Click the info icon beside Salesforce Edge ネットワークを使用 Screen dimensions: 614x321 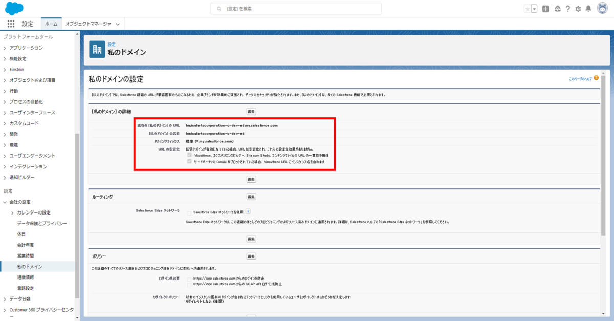tap(248, 211)
